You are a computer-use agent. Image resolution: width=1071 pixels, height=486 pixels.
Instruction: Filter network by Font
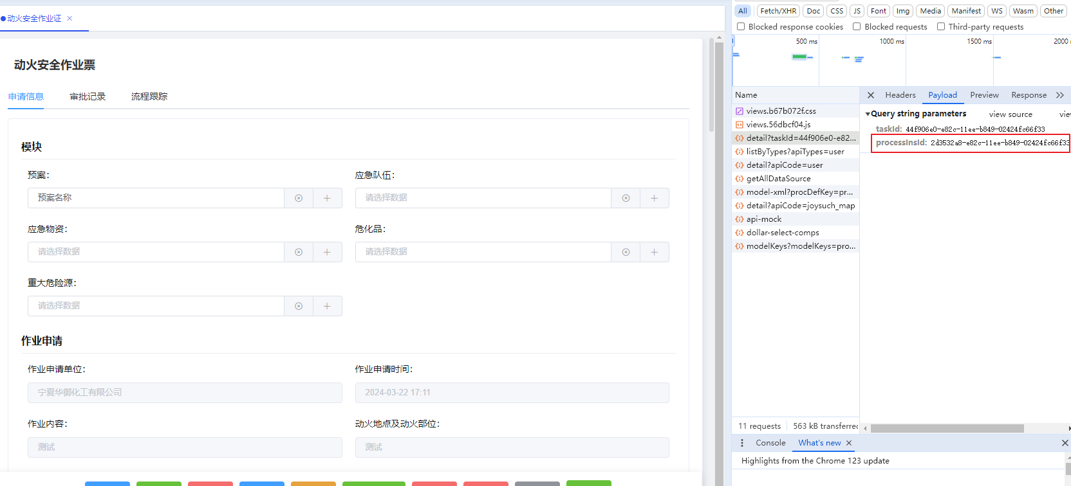(x=879, y=11)
